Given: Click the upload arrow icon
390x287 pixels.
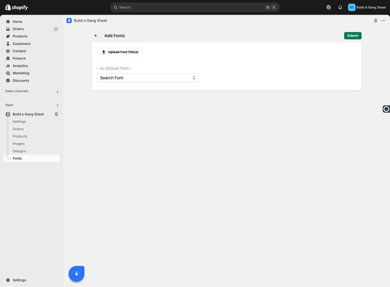Looking at the screenshot, I should (x=104, y=52).
